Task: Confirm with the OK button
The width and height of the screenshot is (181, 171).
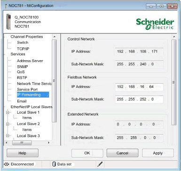Action: (87, 153)
